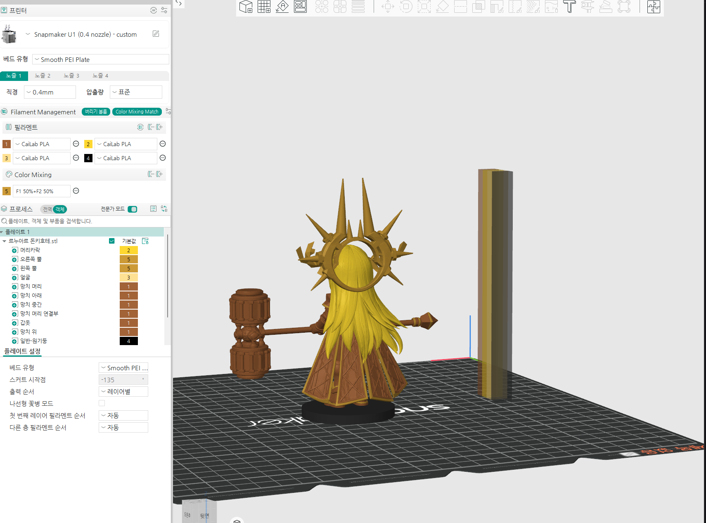The image size is (706, 523).
Task: Edit the Snapmaker U1 printer preset
Action: (x=156, y=34)
